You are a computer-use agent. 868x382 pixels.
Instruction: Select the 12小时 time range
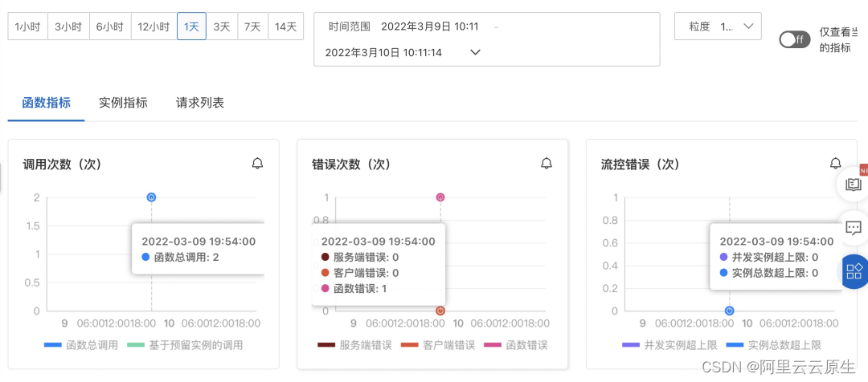(x=154, y=26)
